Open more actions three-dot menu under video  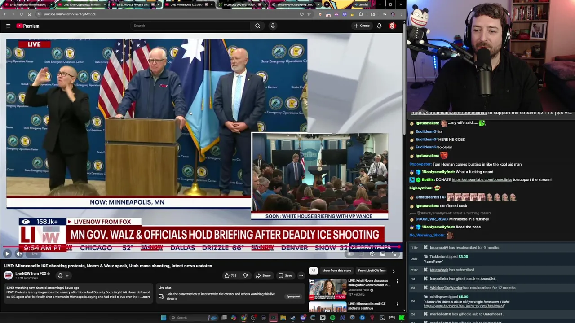pyautogui.click(x=301, y=275)
